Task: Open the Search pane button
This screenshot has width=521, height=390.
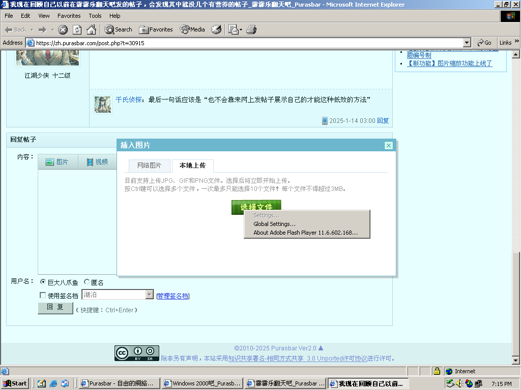Action: [x=118, y=29]
